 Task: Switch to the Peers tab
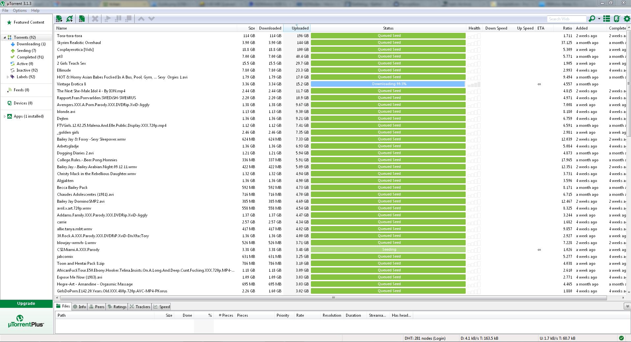[x=97, y=307]
